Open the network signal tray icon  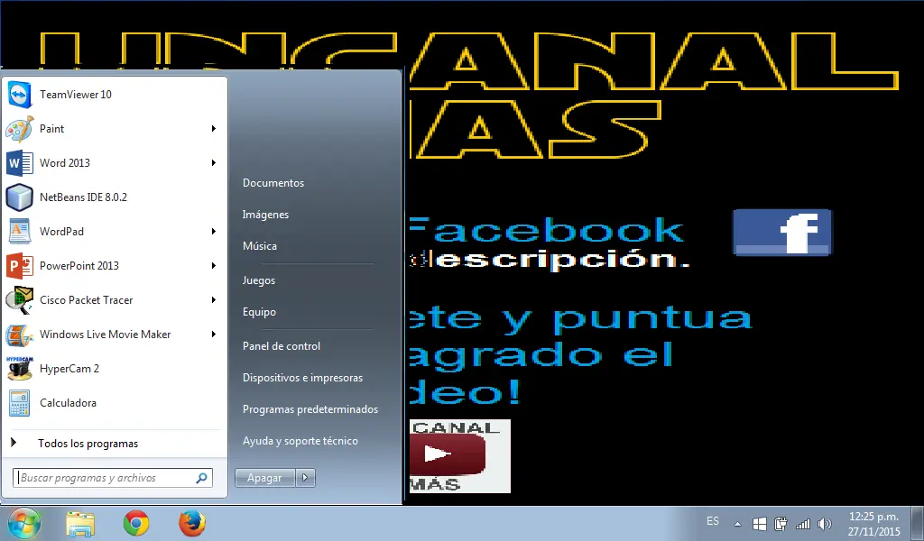[802, 523]
